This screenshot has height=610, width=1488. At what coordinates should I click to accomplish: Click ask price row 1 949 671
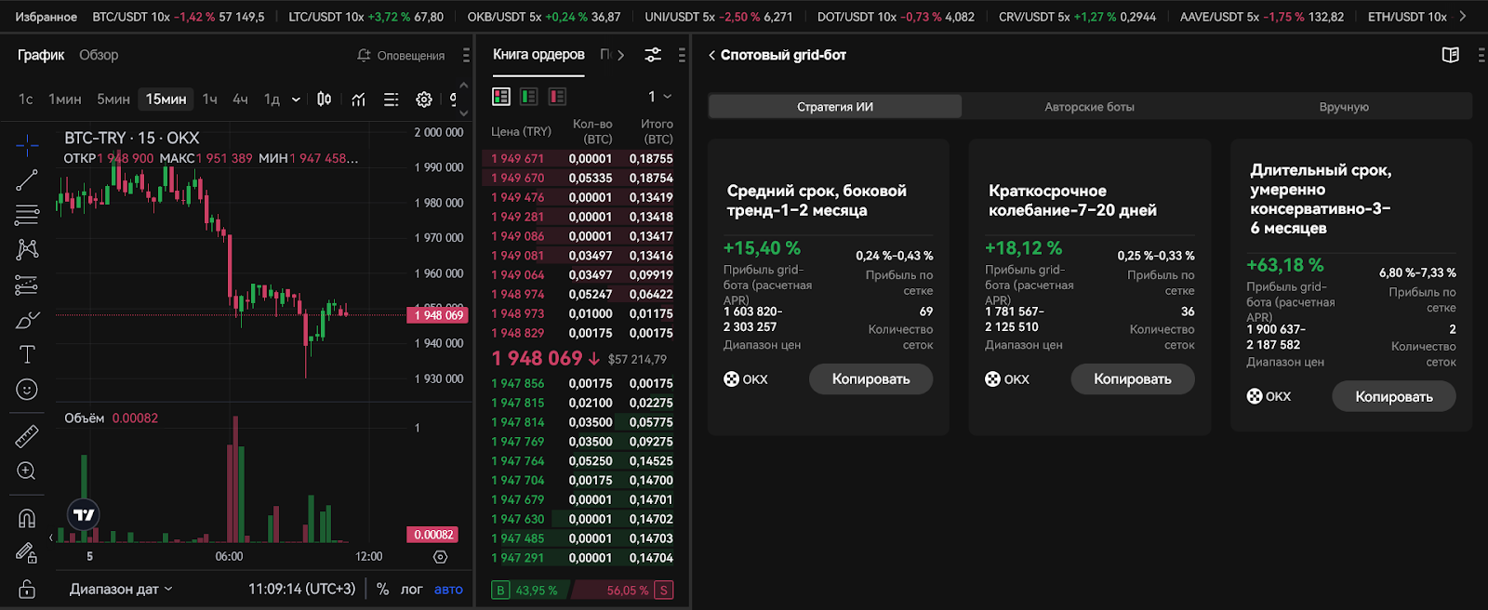tap(582, 159)
